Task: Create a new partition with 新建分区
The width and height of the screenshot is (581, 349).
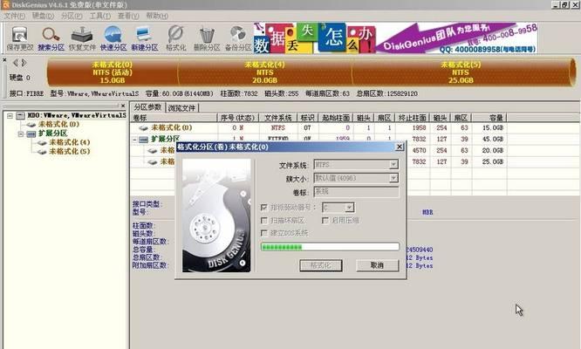Action: pyautogui.click(x=144, y=38)
